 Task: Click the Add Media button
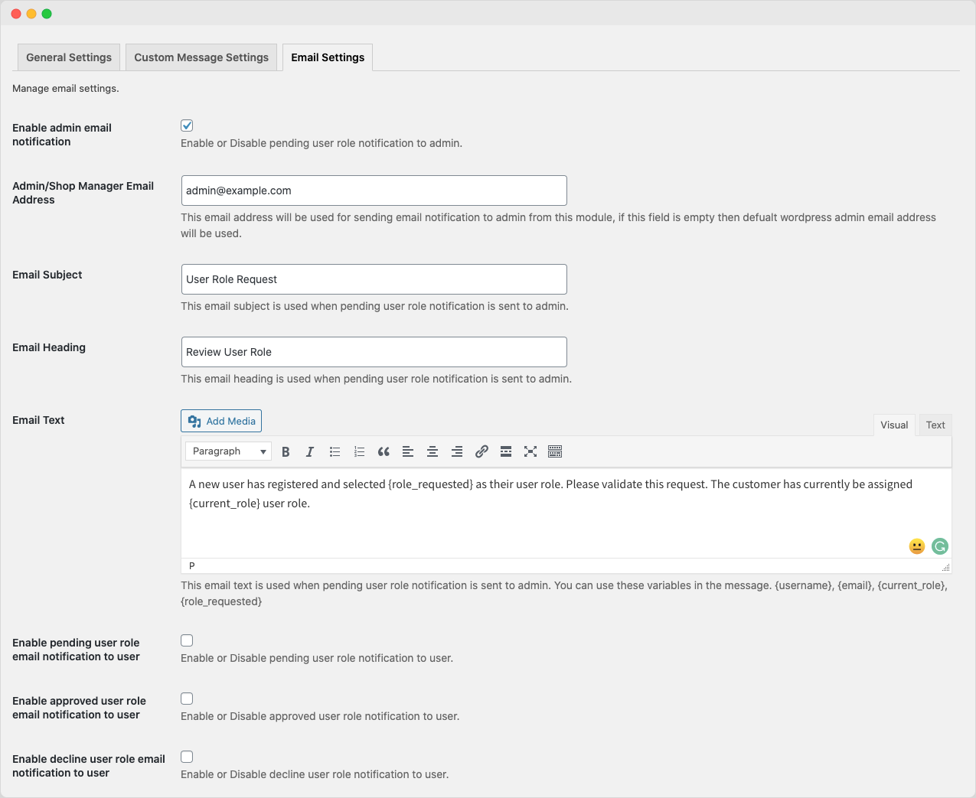pos(220,420)
